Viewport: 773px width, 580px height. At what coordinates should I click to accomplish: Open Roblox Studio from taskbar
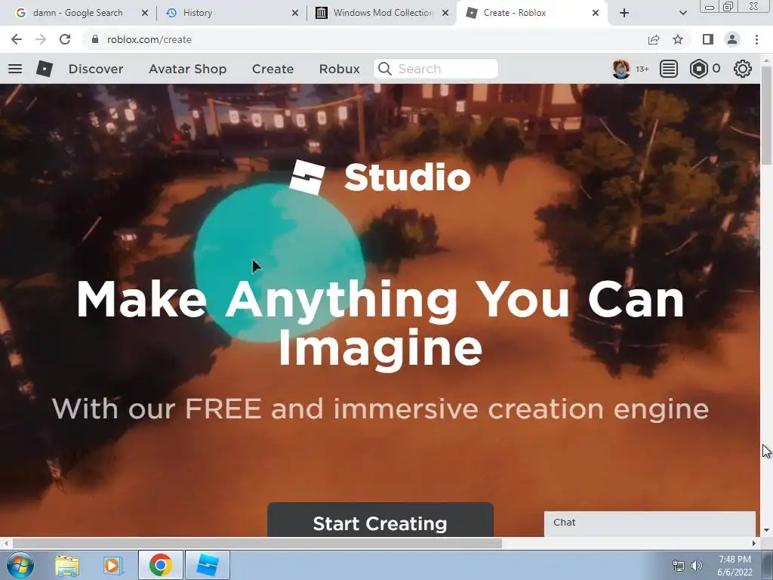pyautogui.click(x=208, y=565)
